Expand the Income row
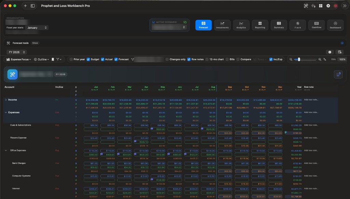350x199 pixels. click(6, 100)
